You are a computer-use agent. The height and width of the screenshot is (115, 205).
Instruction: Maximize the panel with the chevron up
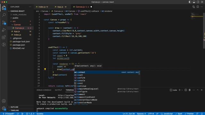pos(198,90)
